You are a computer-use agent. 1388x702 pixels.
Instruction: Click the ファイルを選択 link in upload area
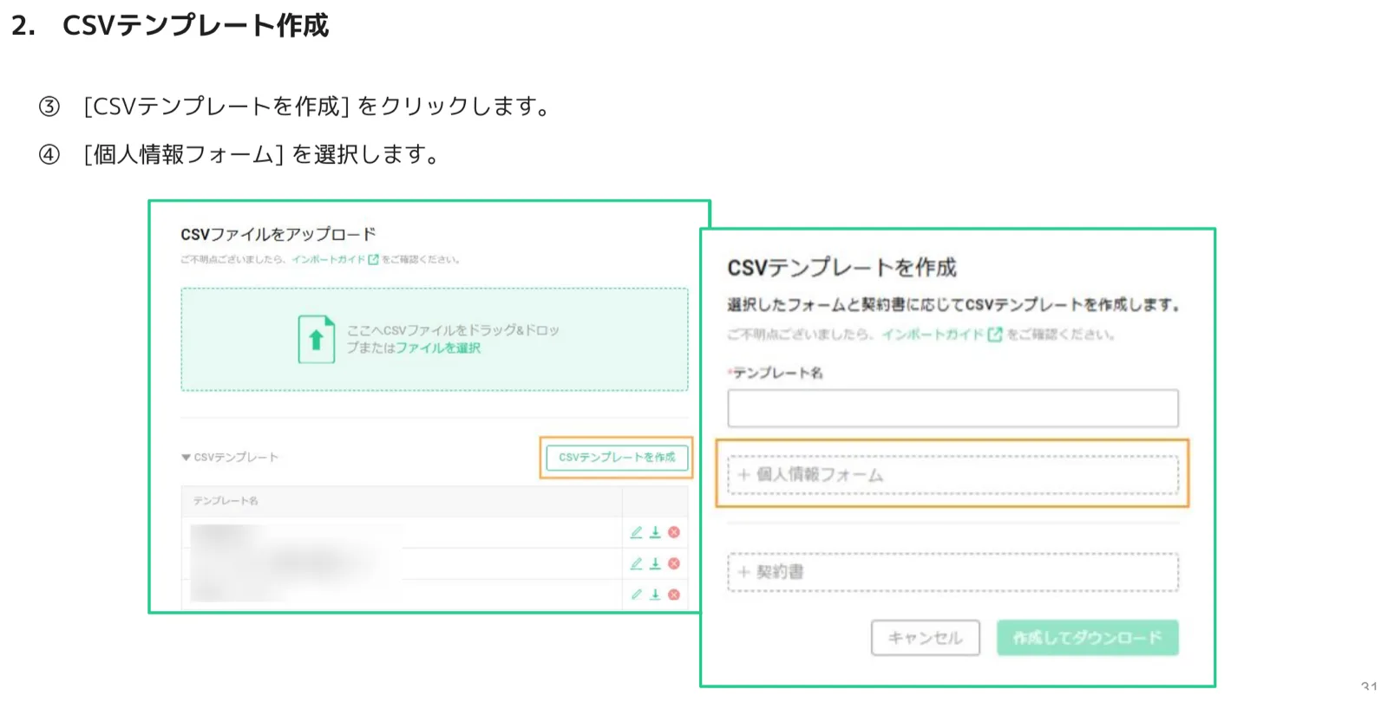coord(438,348)
